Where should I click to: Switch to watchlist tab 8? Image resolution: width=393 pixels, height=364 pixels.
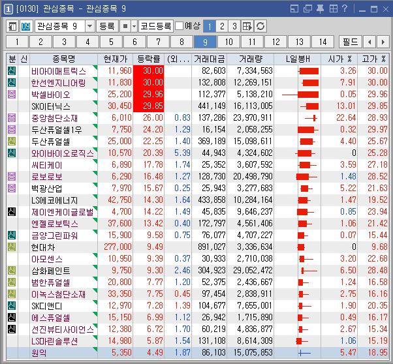click(181, 42)
